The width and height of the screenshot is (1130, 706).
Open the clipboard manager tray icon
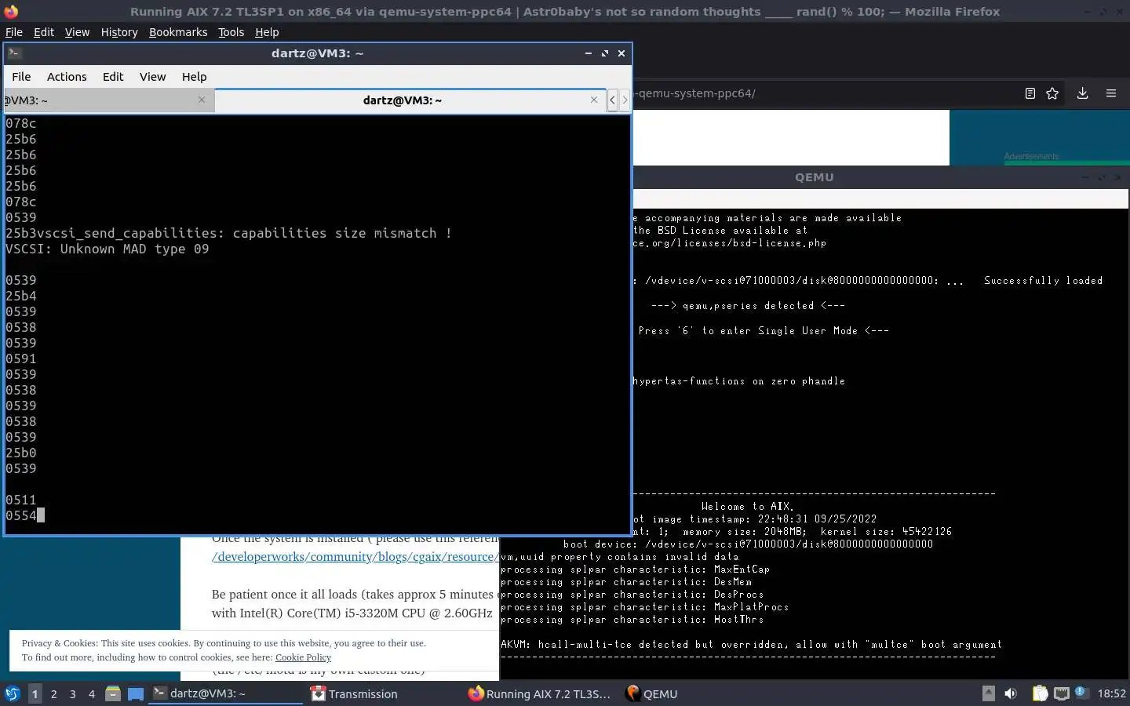(x=1040, y=693)
